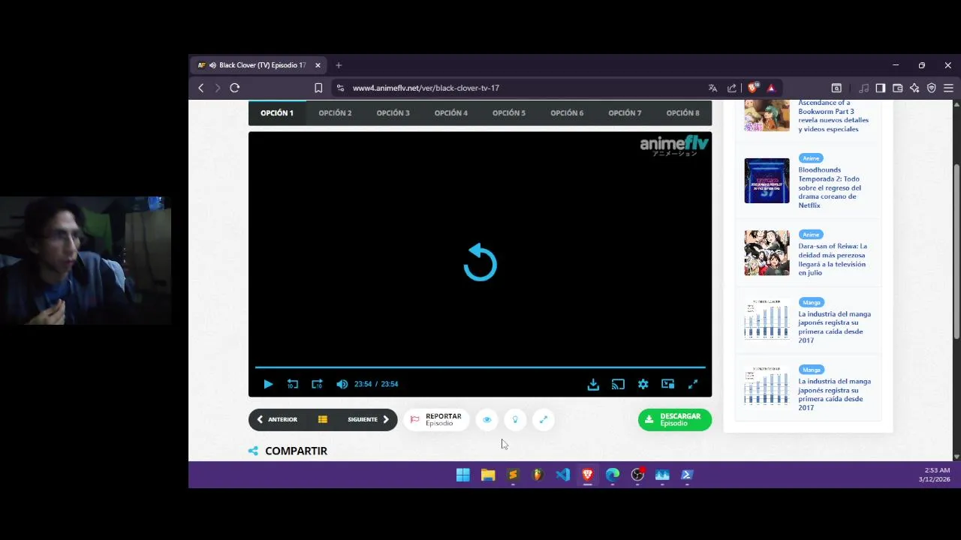Click the Dara-san of Reiwa thumbnail
Image resolution: width=961 pixels, height=540 pixels.
(x=767, y=253)
